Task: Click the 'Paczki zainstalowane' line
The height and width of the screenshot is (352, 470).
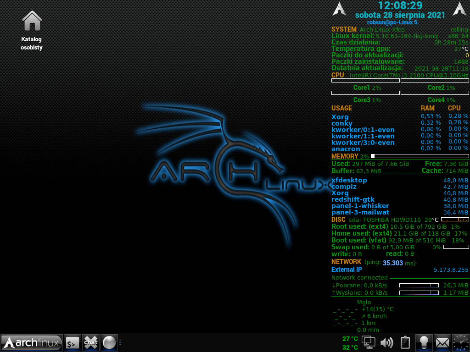Action: tap(400, 61)
